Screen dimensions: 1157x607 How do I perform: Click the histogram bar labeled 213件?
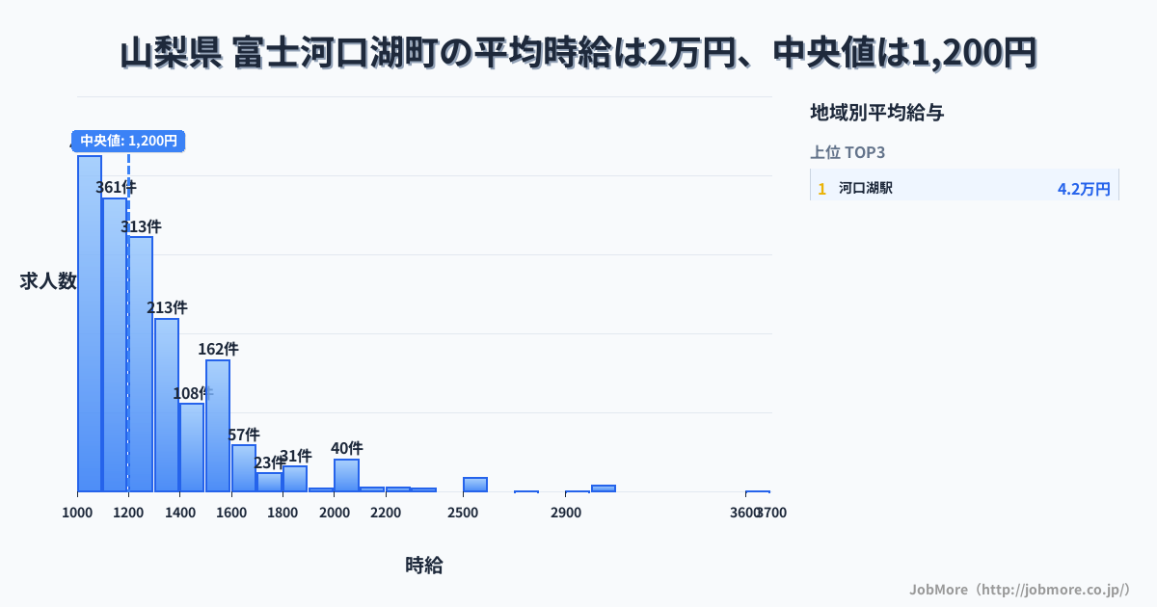167,405
